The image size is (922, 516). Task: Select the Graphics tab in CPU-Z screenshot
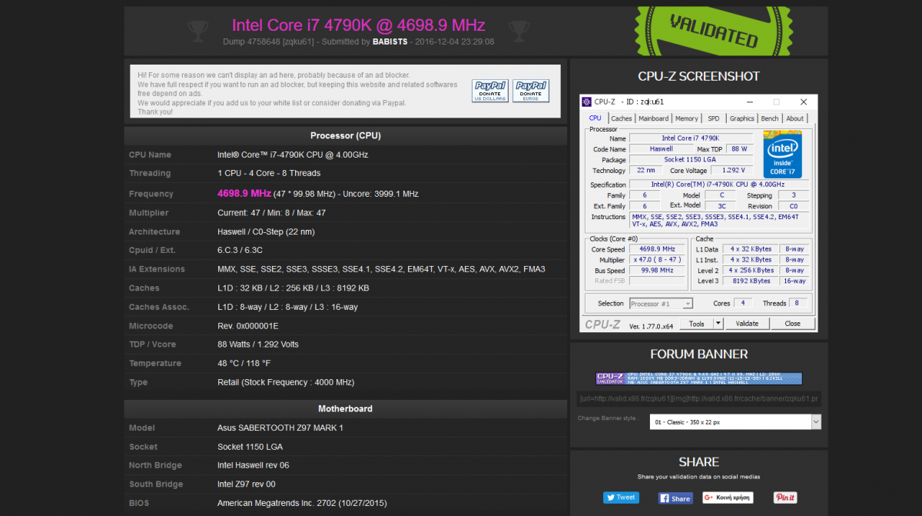pyautogui.click(x=742, y=118)
